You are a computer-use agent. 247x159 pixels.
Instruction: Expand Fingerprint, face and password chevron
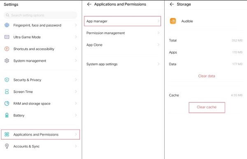tap(76, 25)
